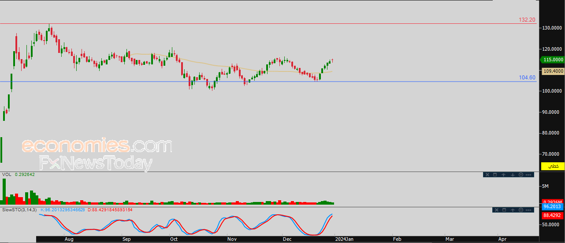
Task: Click the 2024Jan marker on time axis
Action: click(x=344, y=239)
